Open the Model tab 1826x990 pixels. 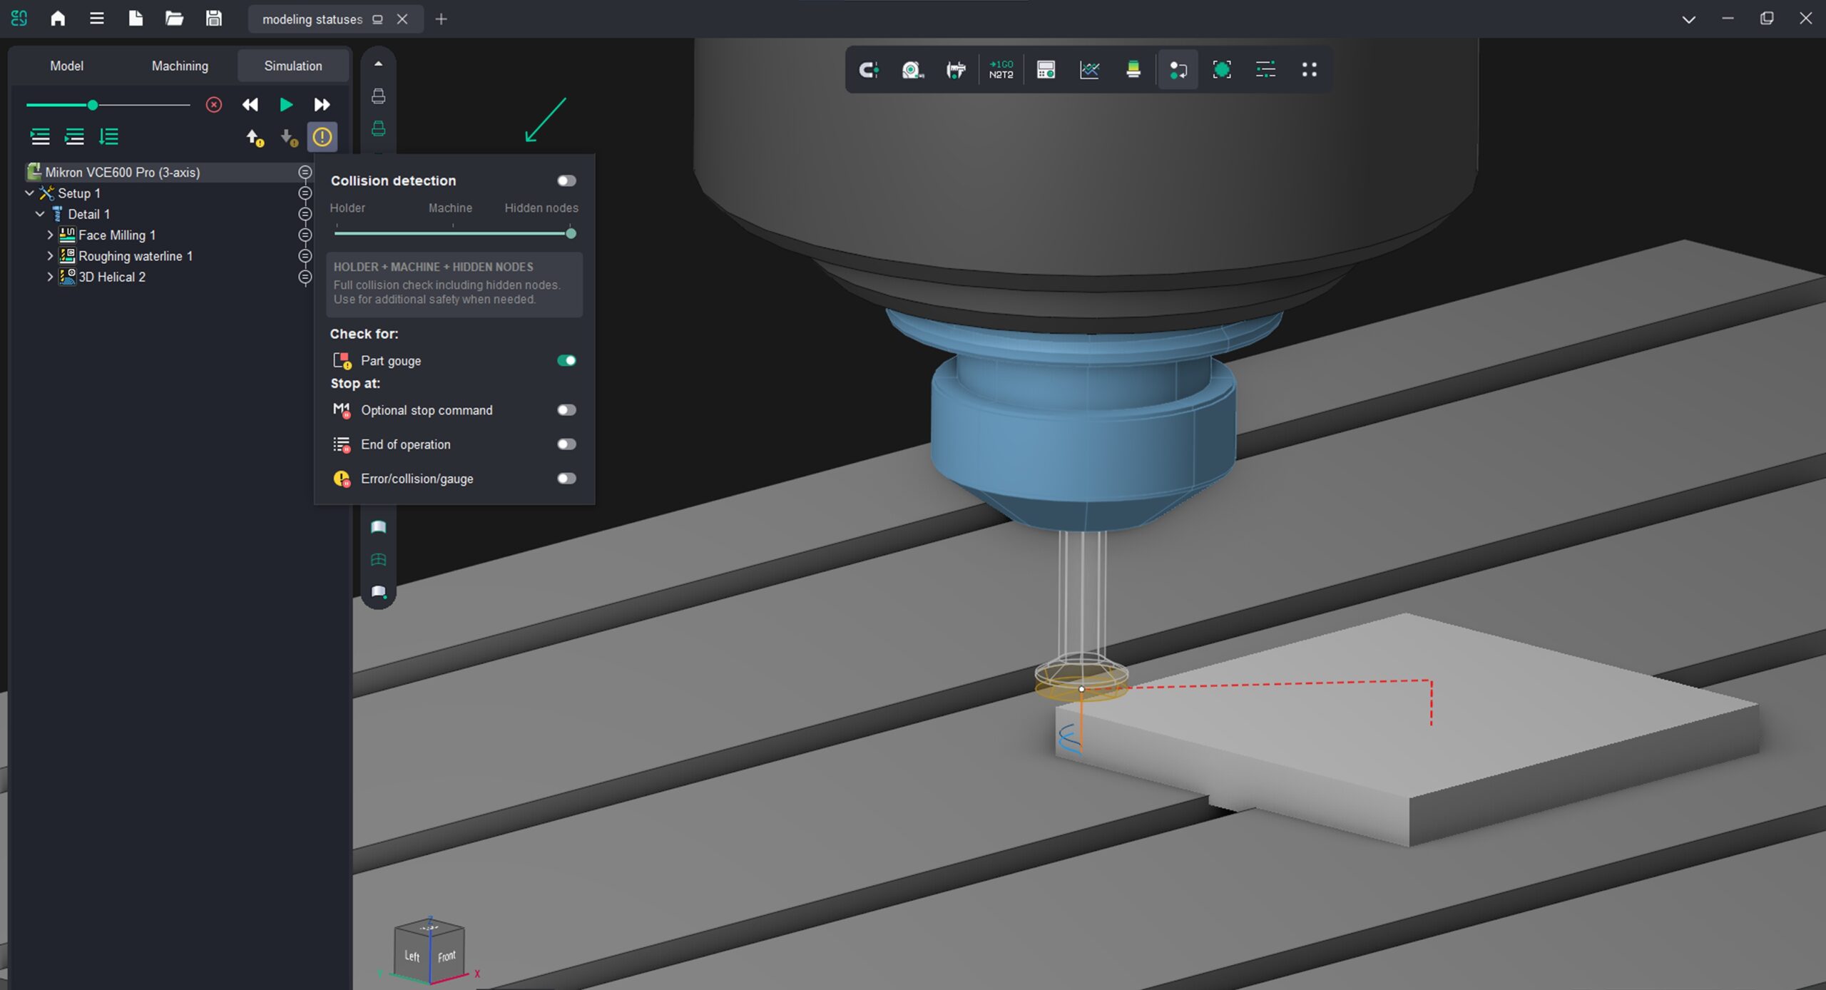66,66
